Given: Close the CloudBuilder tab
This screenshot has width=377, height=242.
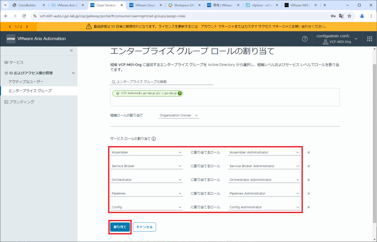Looking at the screenshot, I should [x=44, y=5].
